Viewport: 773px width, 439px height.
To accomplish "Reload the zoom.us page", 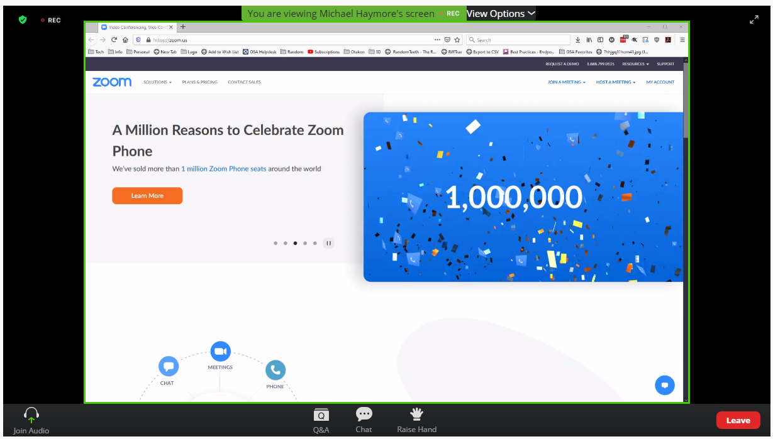I will coord(114,40).
